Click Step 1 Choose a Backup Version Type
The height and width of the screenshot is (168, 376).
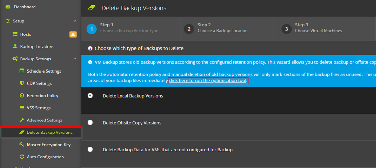click(129, 28)
